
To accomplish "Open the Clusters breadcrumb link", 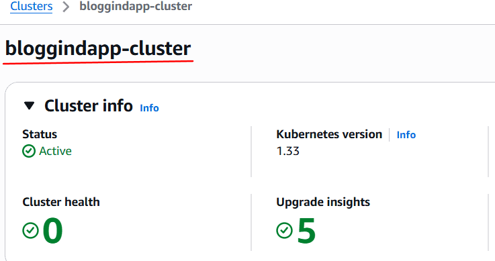I will pos(32,6).
